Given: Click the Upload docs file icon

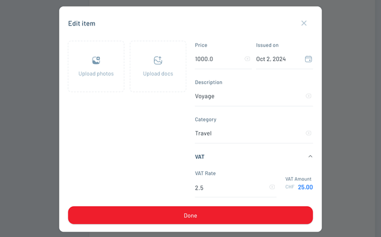Looking at the screenshot, I should [158, 60].
